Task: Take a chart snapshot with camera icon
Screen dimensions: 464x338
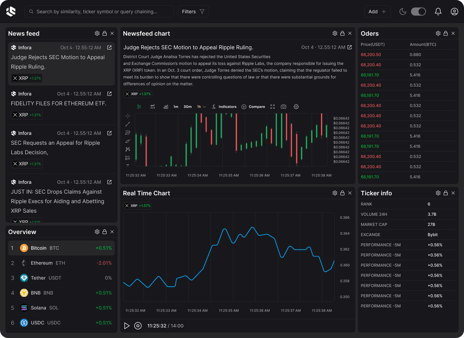Action: [x=283, y=107]
